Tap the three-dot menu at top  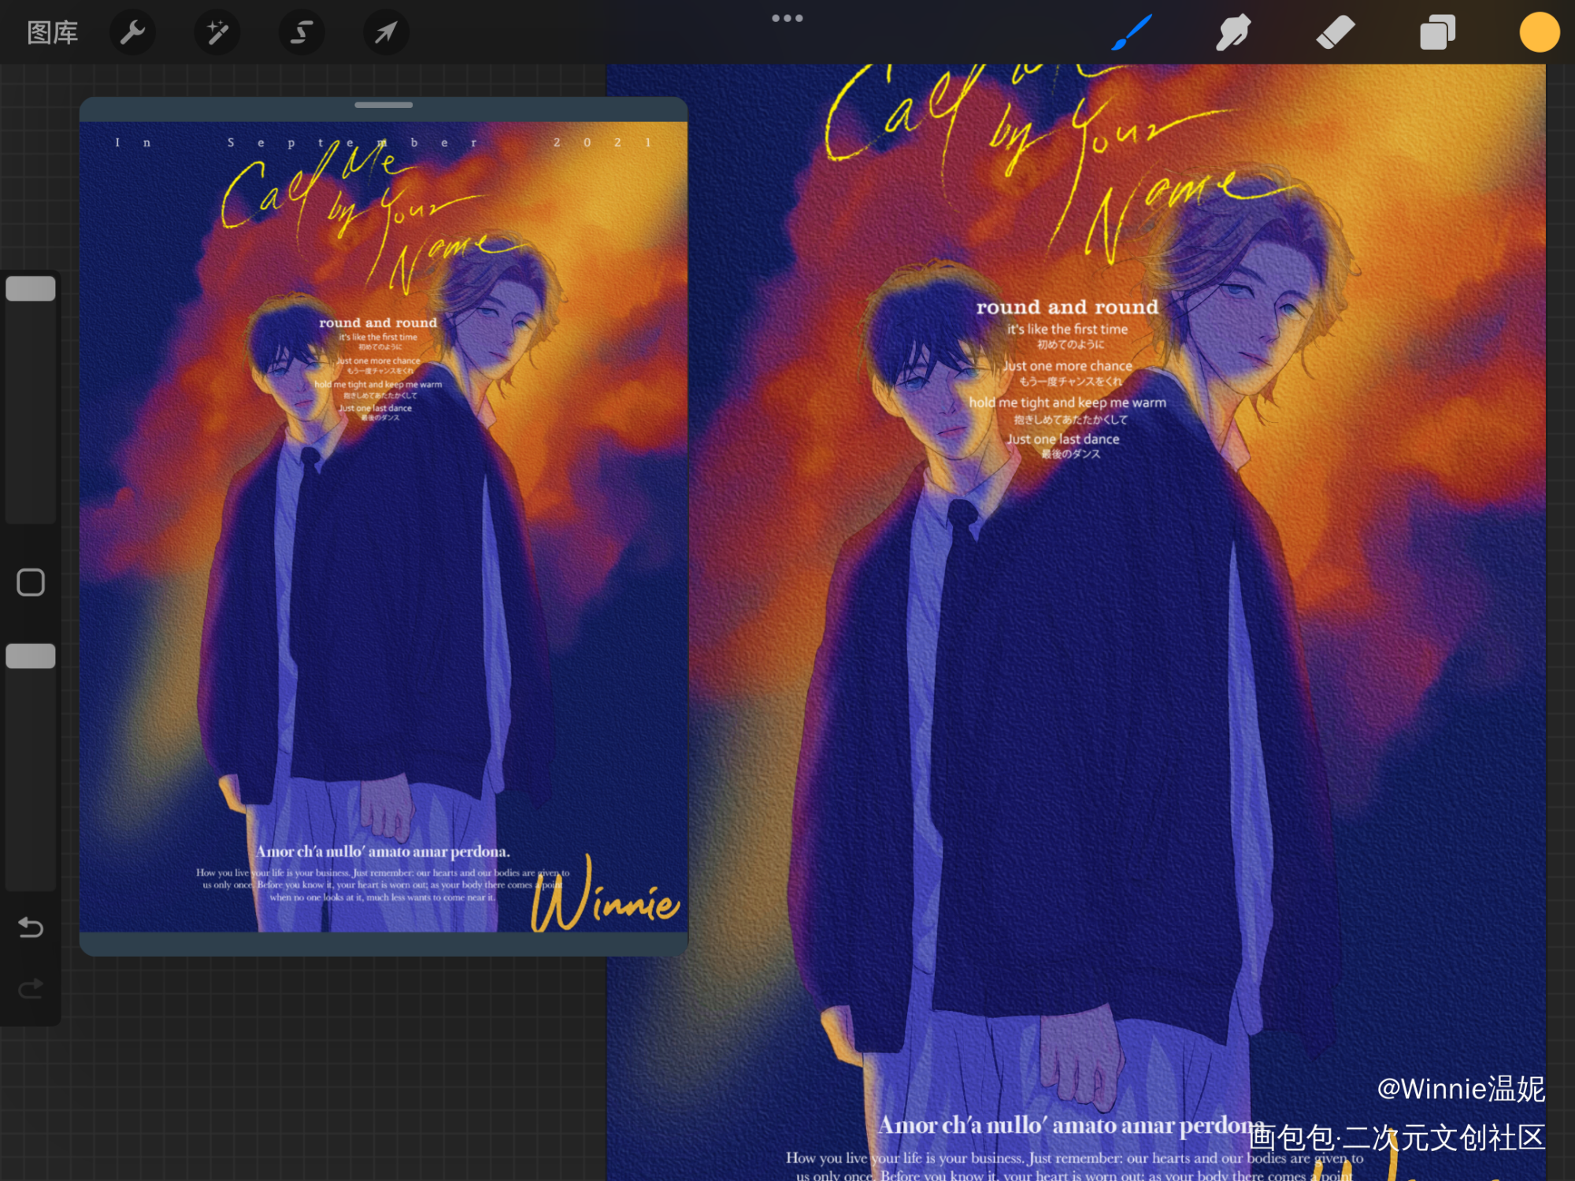click(787, 18)
